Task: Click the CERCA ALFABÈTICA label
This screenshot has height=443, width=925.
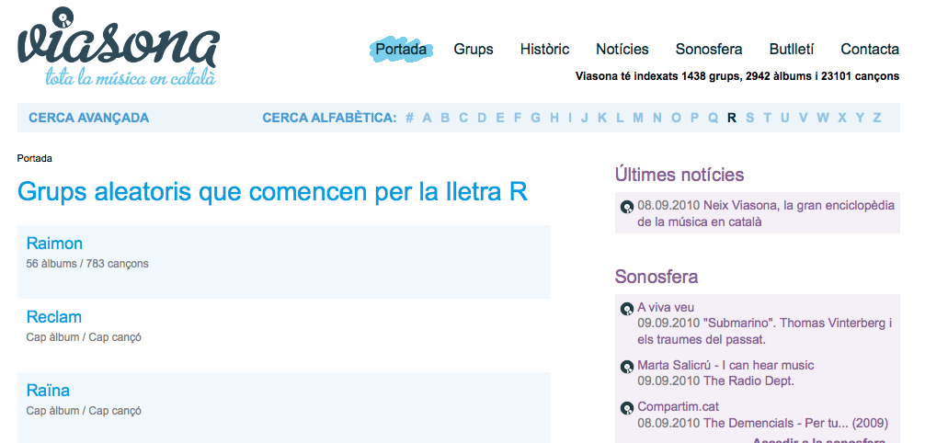Action: [330, 118]
